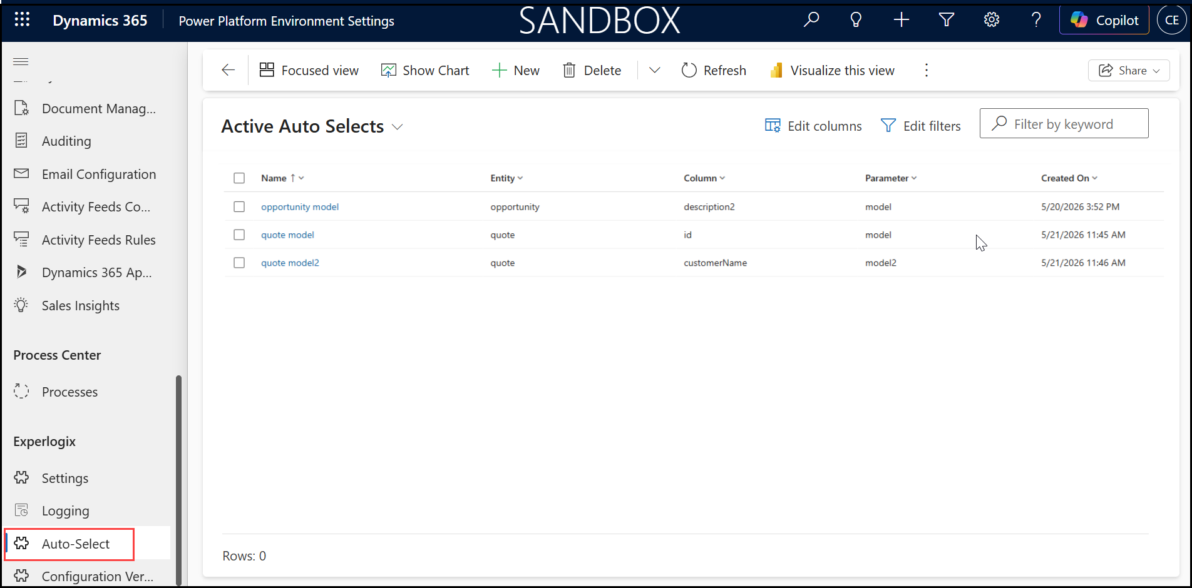
Task: Click the search magnifier in top bar
Action: pyautogui.click(x=811, y=20)
